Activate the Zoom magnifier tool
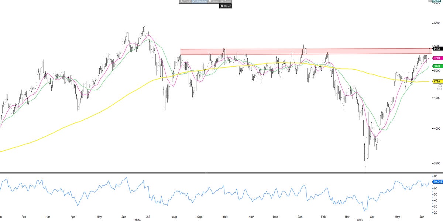The image size is (443, 221). coord(224,2)
